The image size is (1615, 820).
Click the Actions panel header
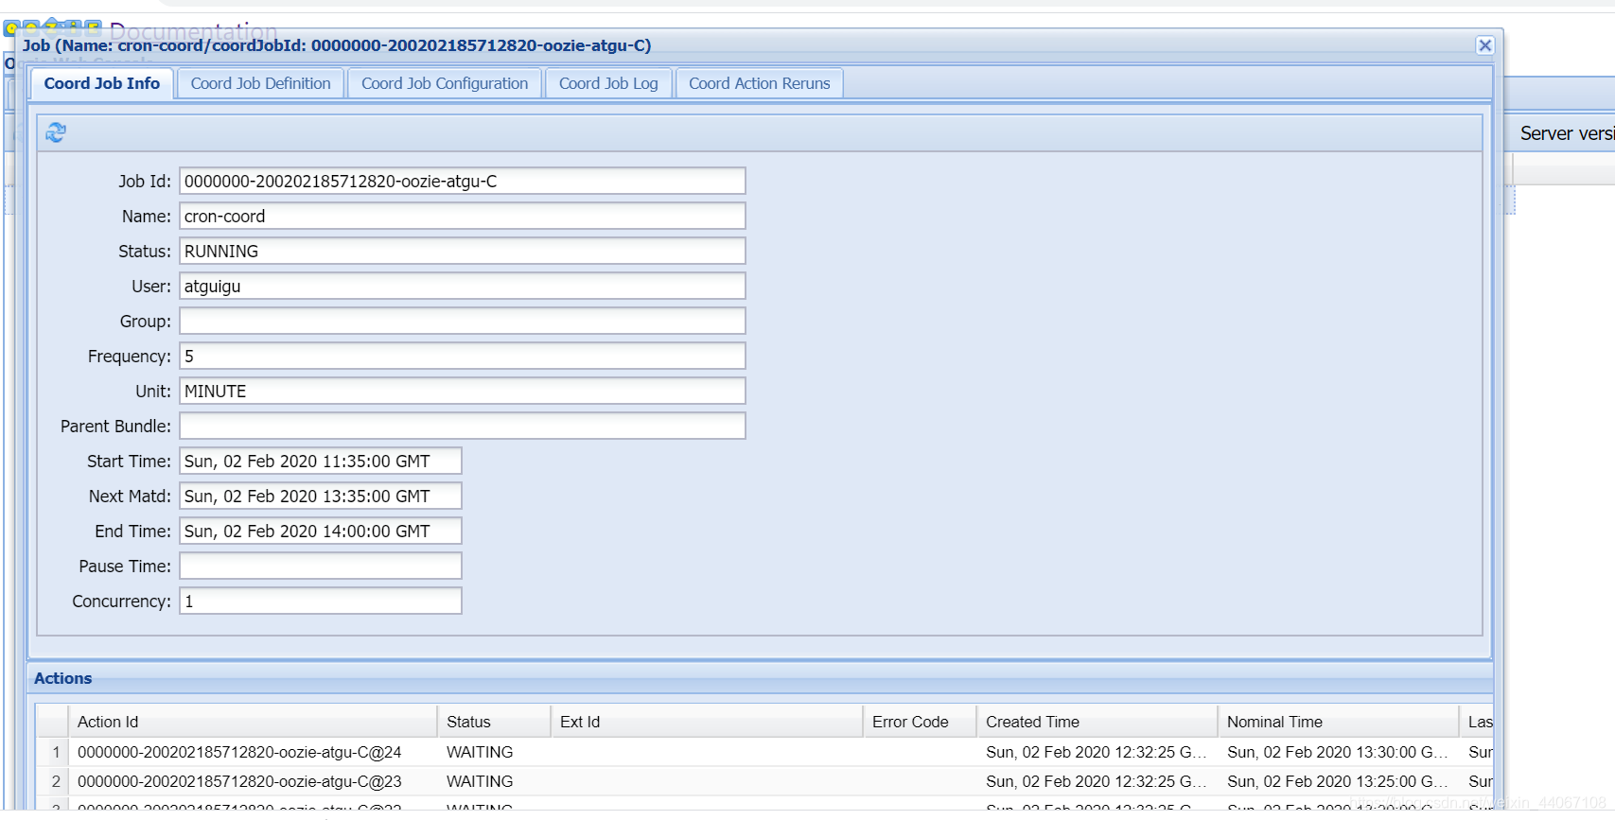point(761,678)
